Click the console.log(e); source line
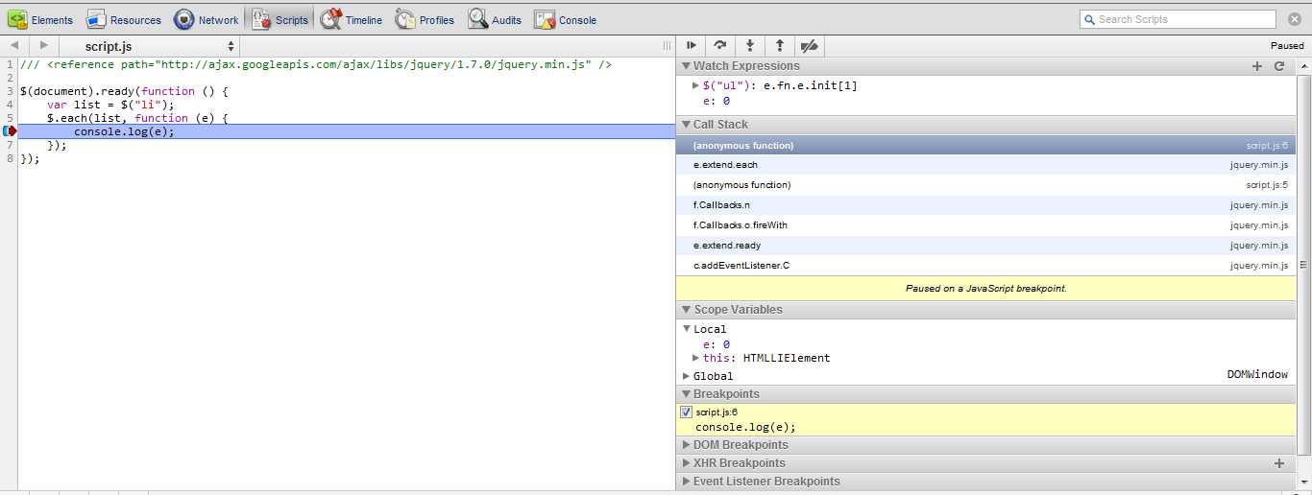The height and width of the screenshot is (495, 1312). 125,131
